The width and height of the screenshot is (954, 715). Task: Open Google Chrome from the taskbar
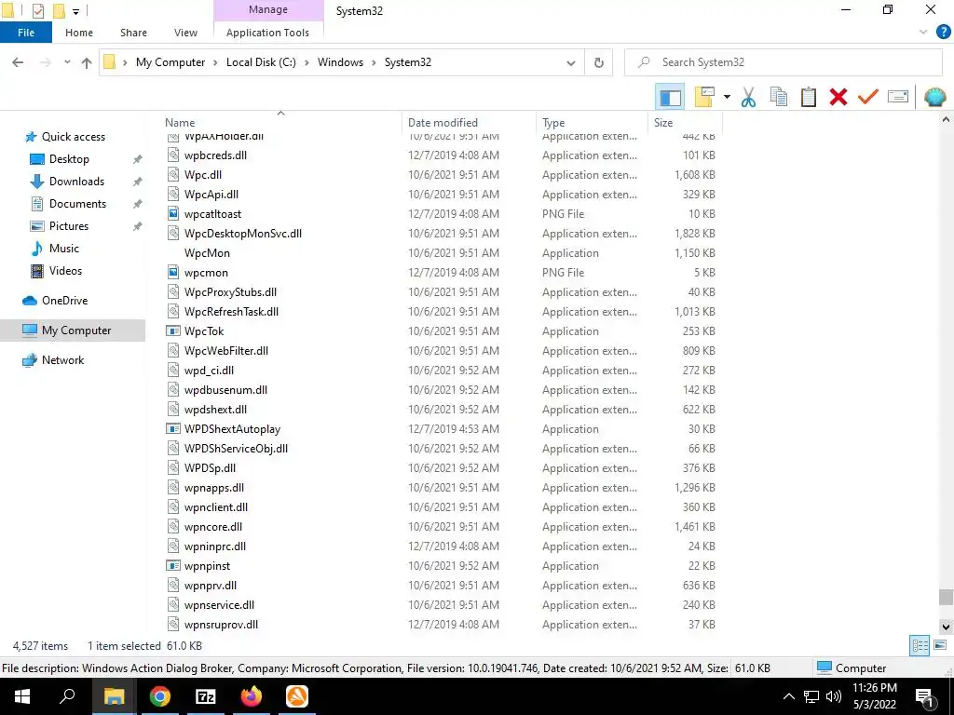pyautogui.click(x=160, y=696)
